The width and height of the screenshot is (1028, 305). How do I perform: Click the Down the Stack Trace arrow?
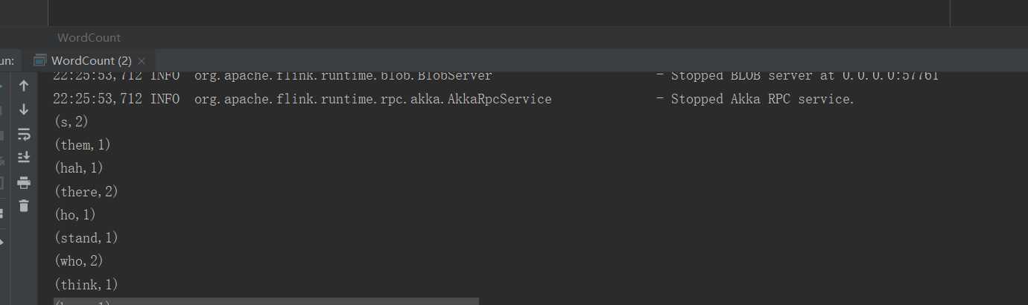(24, 109)
